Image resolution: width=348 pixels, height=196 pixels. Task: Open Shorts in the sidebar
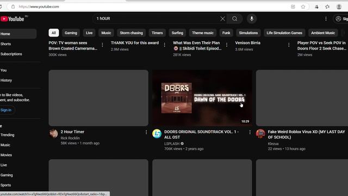tap(18, 44)
